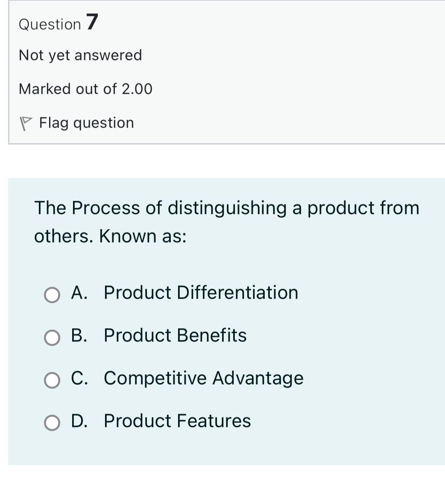Click the flag icon next to Flag question
The image size is (445, 488).
26,123
